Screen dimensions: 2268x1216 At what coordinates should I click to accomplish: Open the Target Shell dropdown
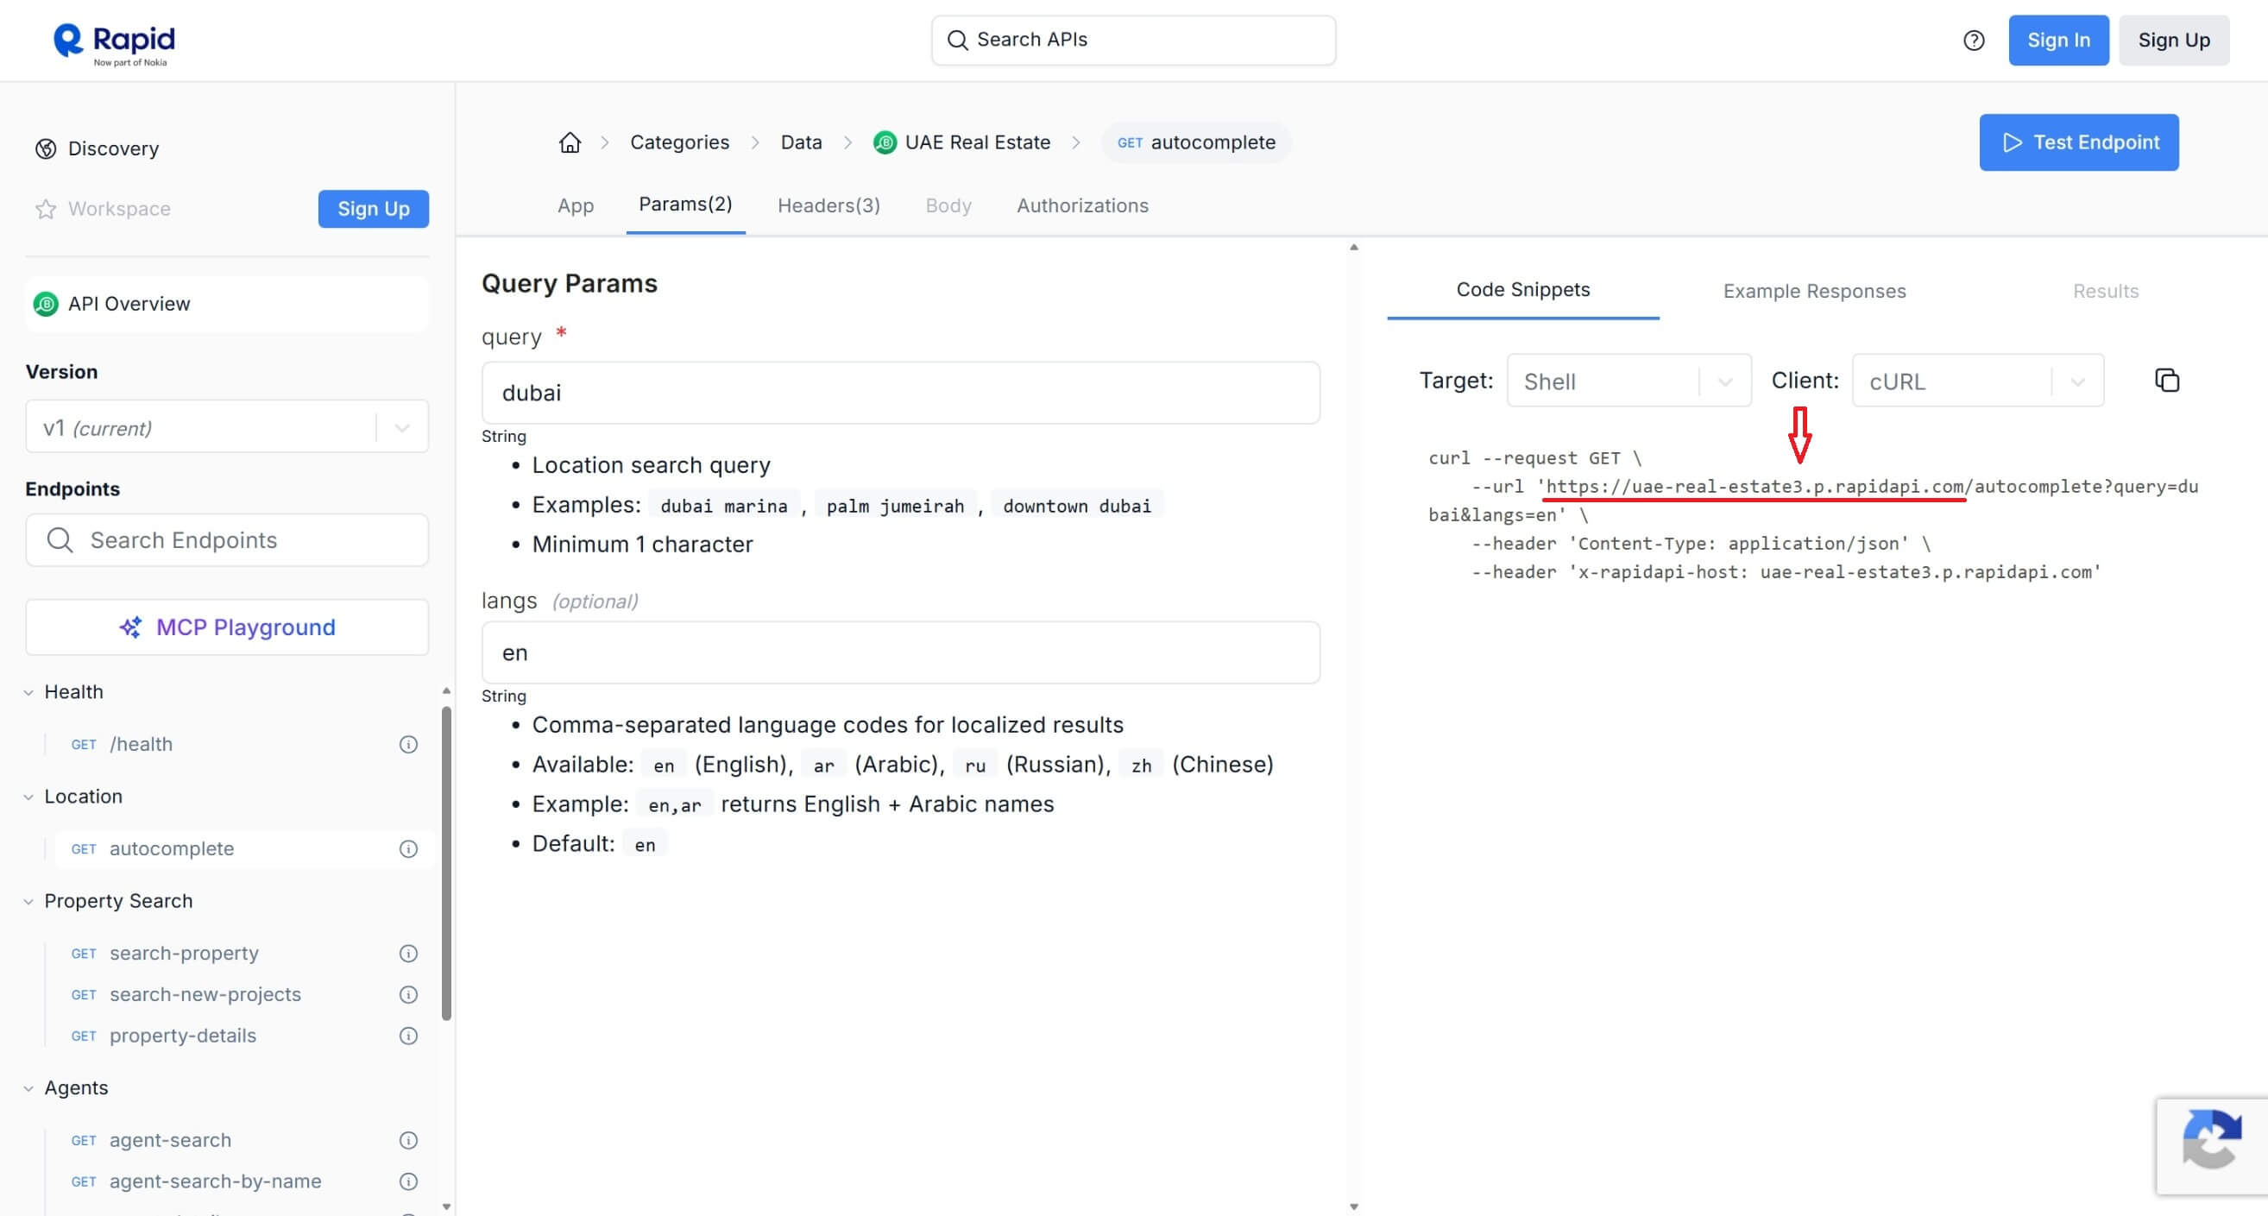1629,381
